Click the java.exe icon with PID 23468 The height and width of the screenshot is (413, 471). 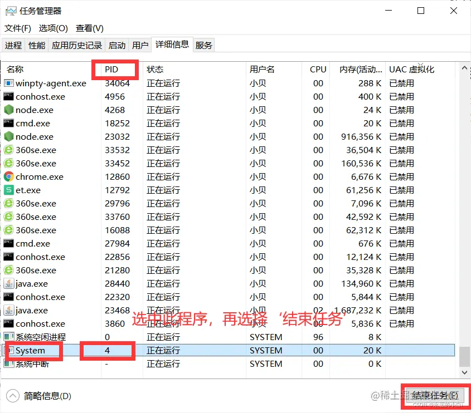(x=9, y=310)
